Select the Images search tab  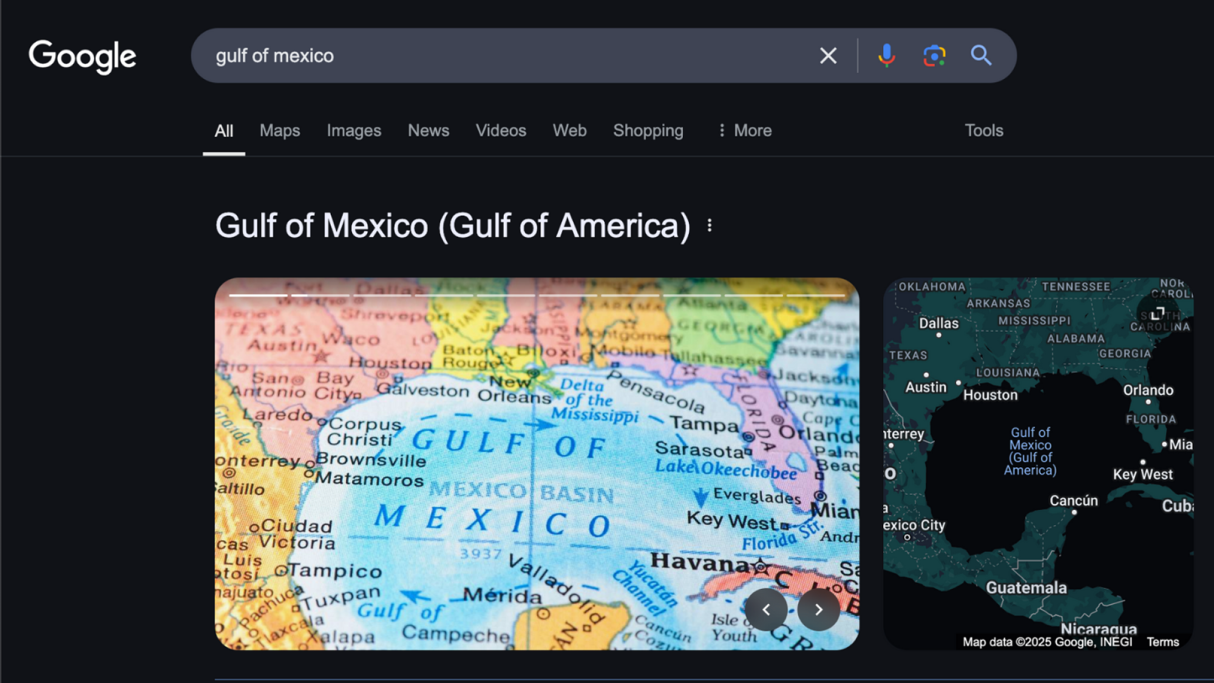click(353, 130)
